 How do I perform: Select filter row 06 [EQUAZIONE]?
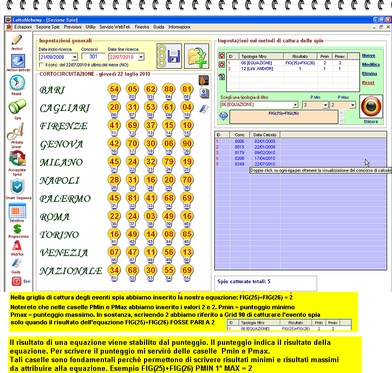pyautogui.click(x=293, y=63)
